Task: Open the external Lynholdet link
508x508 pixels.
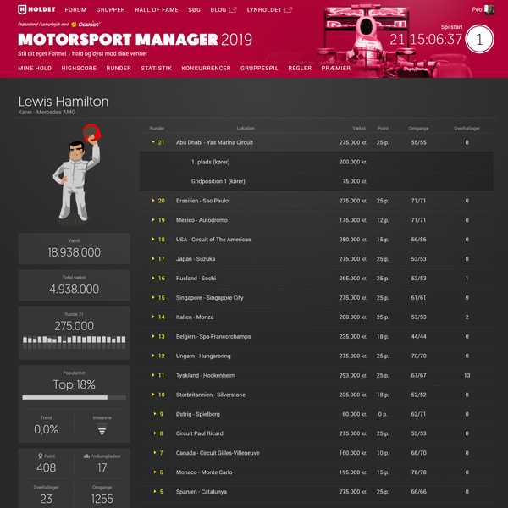Action: coord(269,10)
